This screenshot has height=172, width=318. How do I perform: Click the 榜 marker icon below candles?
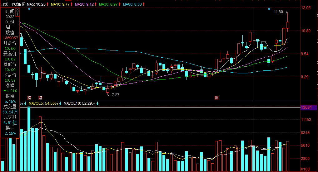pos(30,98)
